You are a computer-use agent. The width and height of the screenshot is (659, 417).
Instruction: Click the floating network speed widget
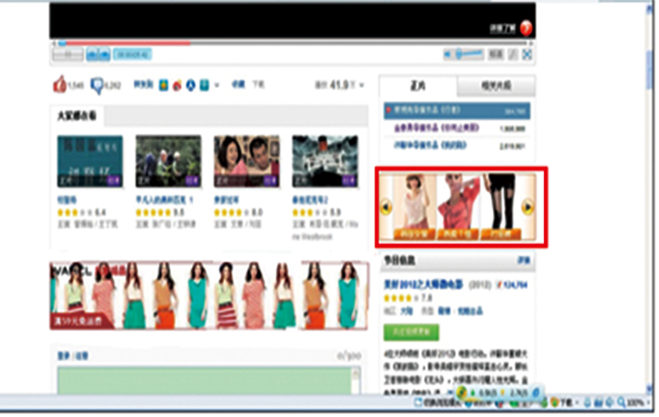pyautogui.click(x=500, y=393)
